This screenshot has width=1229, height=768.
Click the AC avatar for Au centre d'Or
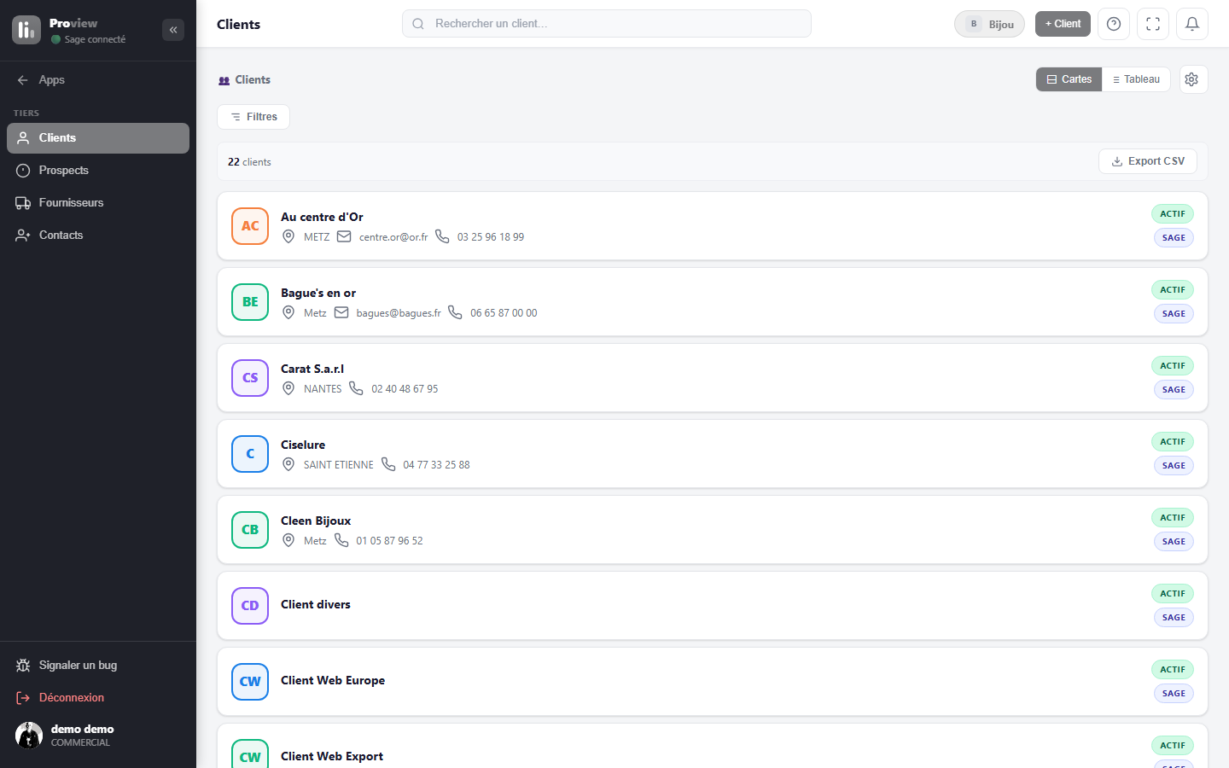click(x=250, y=226)
